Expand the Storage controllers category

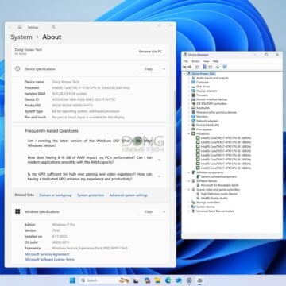point(189,203)
